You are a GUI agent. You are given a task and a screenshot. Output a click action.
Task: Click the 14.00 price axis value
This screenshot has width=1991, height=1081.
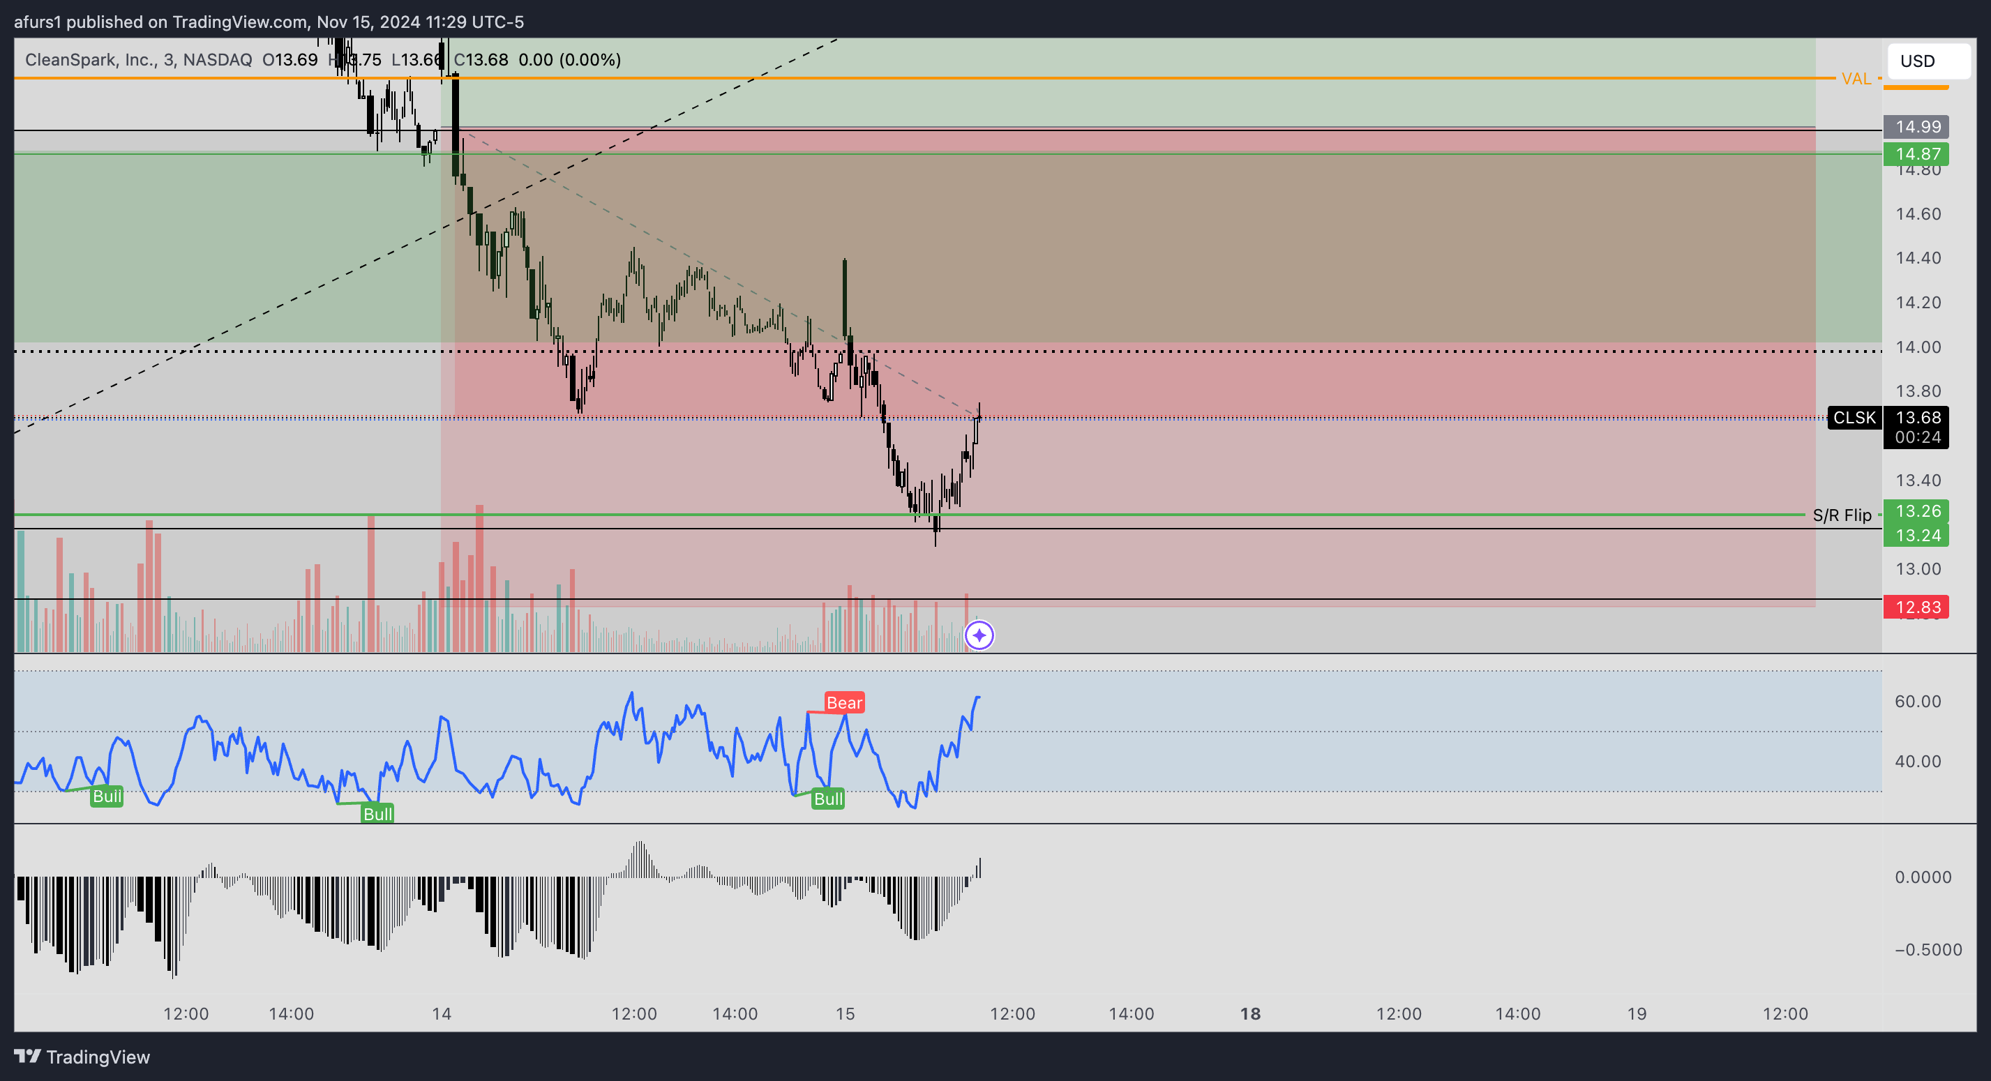coord(1918,347)
